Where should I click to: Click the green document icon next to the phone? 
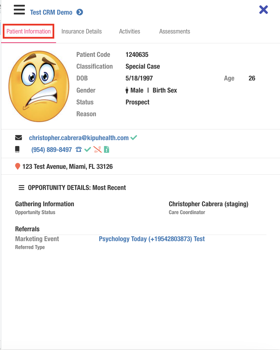[x=106, y=149]
